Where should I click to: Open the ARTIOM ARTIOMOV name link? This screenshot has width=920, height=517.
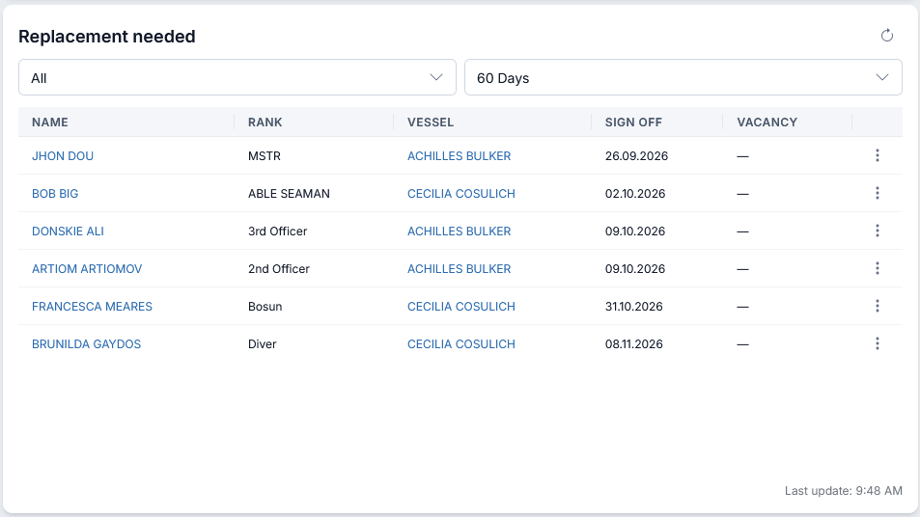[x=87, y=269]
